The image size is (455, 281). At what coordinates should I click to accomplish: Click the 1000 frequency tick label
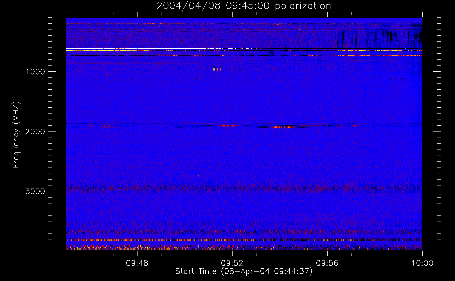[x=35, y=72]
